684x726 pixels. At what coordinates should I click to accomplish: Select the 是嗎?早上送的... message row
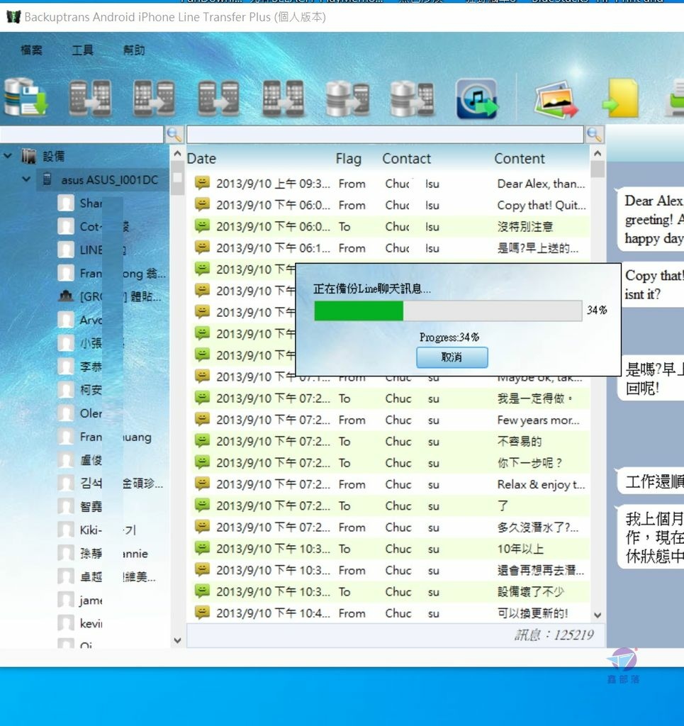(x=390, y=247)
